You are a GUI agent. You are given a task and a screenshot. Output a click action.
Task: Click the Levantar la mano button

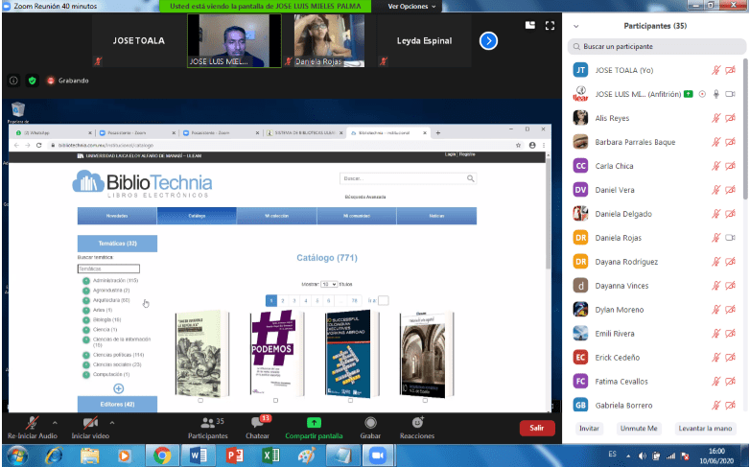point(705,429)
